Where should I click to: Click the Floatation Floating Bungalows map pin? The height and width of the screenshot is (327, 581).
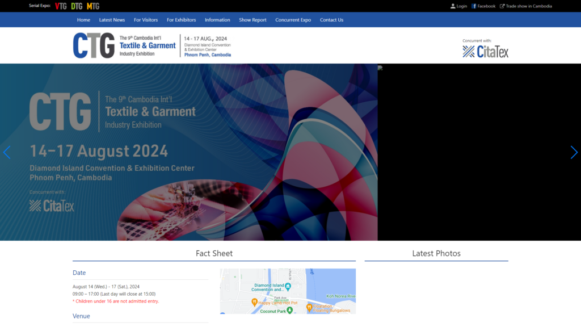[309, 307]
